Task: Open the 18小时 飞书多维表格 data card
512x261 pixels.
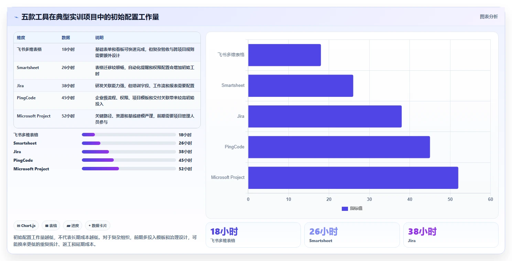Action: pos(253,235)
